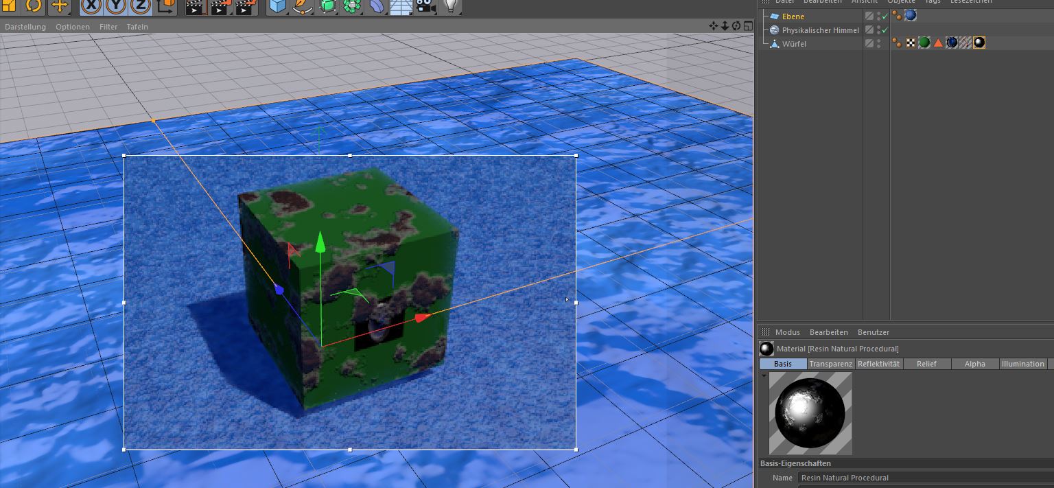Open the Tafeln viewport menu
1054x488 pixels.
[137, 27]
